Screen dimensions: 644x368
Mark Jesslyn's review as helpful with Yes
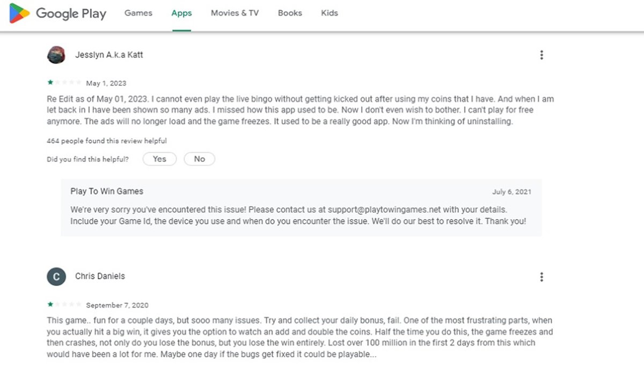point(159,159)
